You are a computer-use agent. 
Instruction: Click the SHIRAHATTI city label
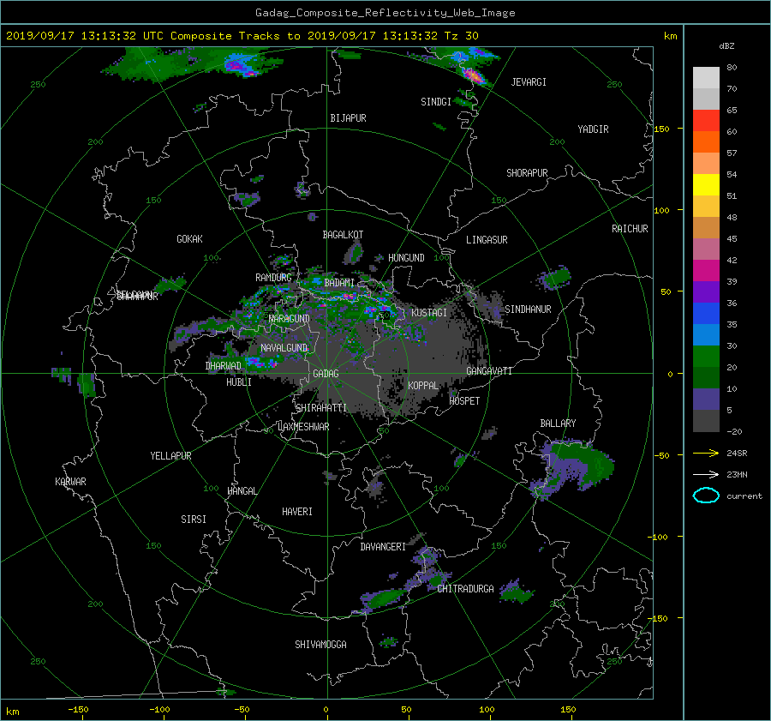[x=321, y=408]
